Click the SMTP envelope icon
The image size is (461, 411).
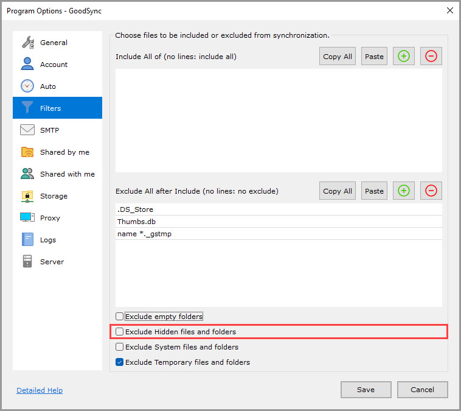click(x=27, y=130)
